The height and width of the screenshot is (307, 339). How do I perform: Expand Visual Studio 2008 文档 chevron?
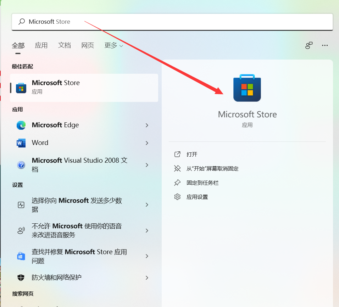click(x=147, y=165)
